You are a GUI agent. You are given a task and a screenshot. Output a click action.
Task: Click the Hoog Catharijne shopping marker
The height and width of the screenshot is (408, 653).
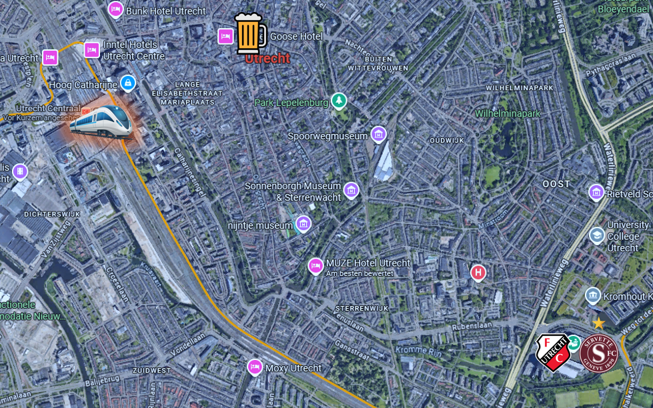pyautogui.click(x=128, y=83)
